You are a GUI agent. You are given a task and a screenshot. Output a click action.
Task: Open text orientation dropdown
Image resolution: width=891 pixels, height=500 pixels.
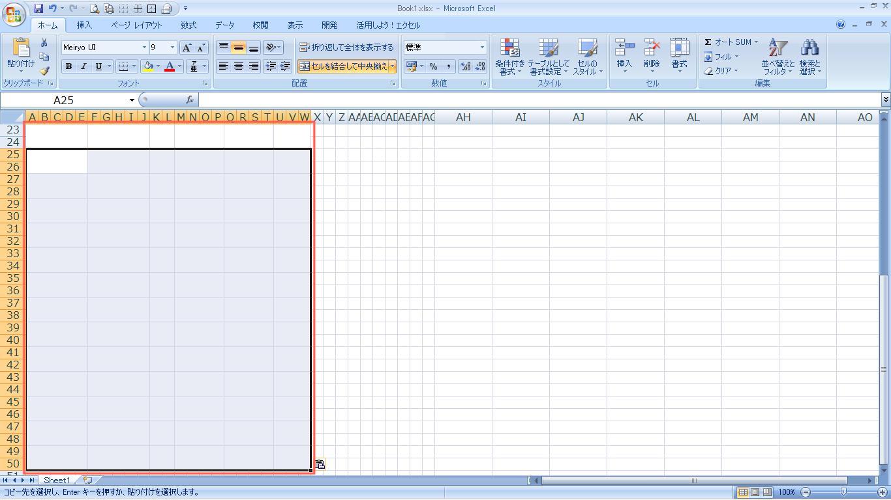(x=273, y=48)
